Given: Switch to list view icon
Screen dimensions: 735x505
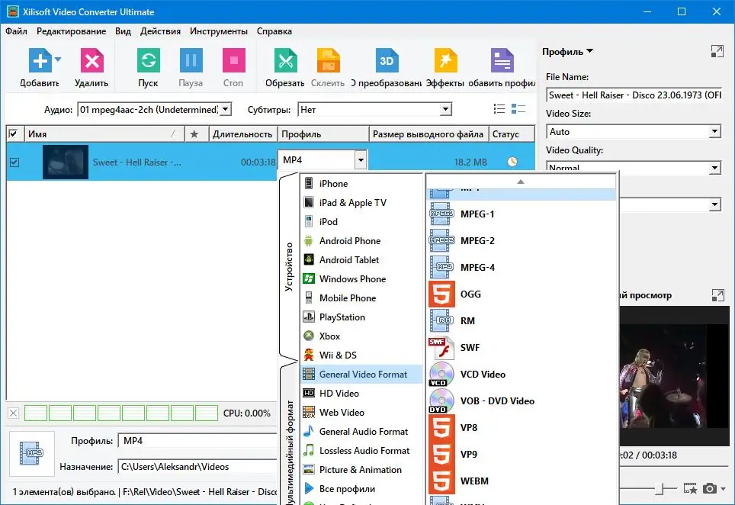Looking at the screenshot, I should point(499,109).
